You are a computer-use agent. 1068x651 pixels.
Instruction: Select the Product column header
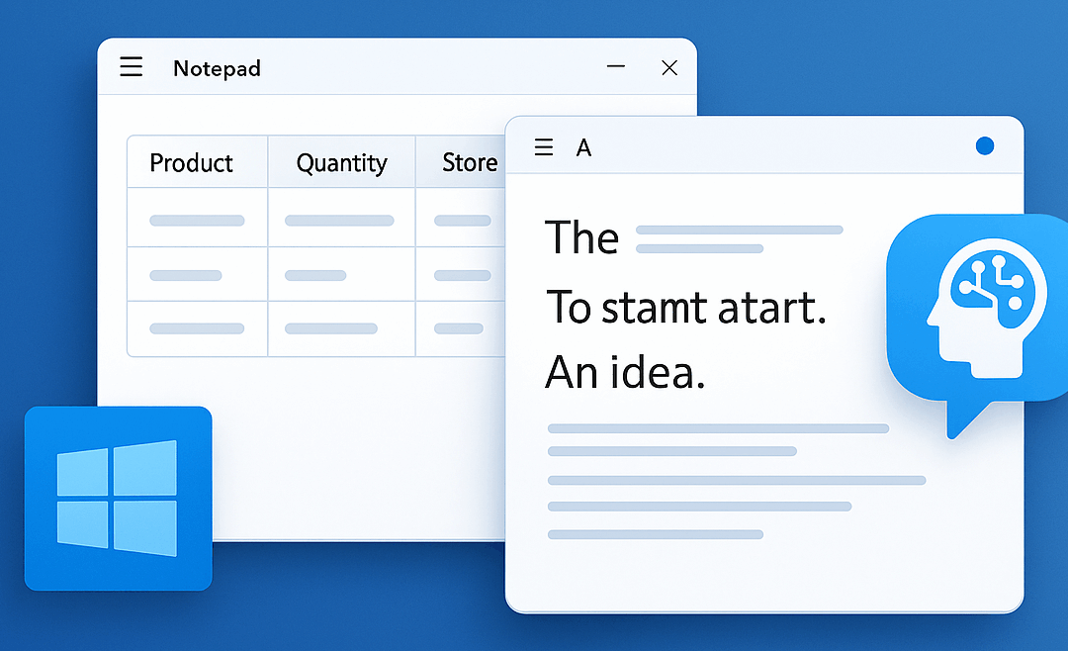click(192, 162)
